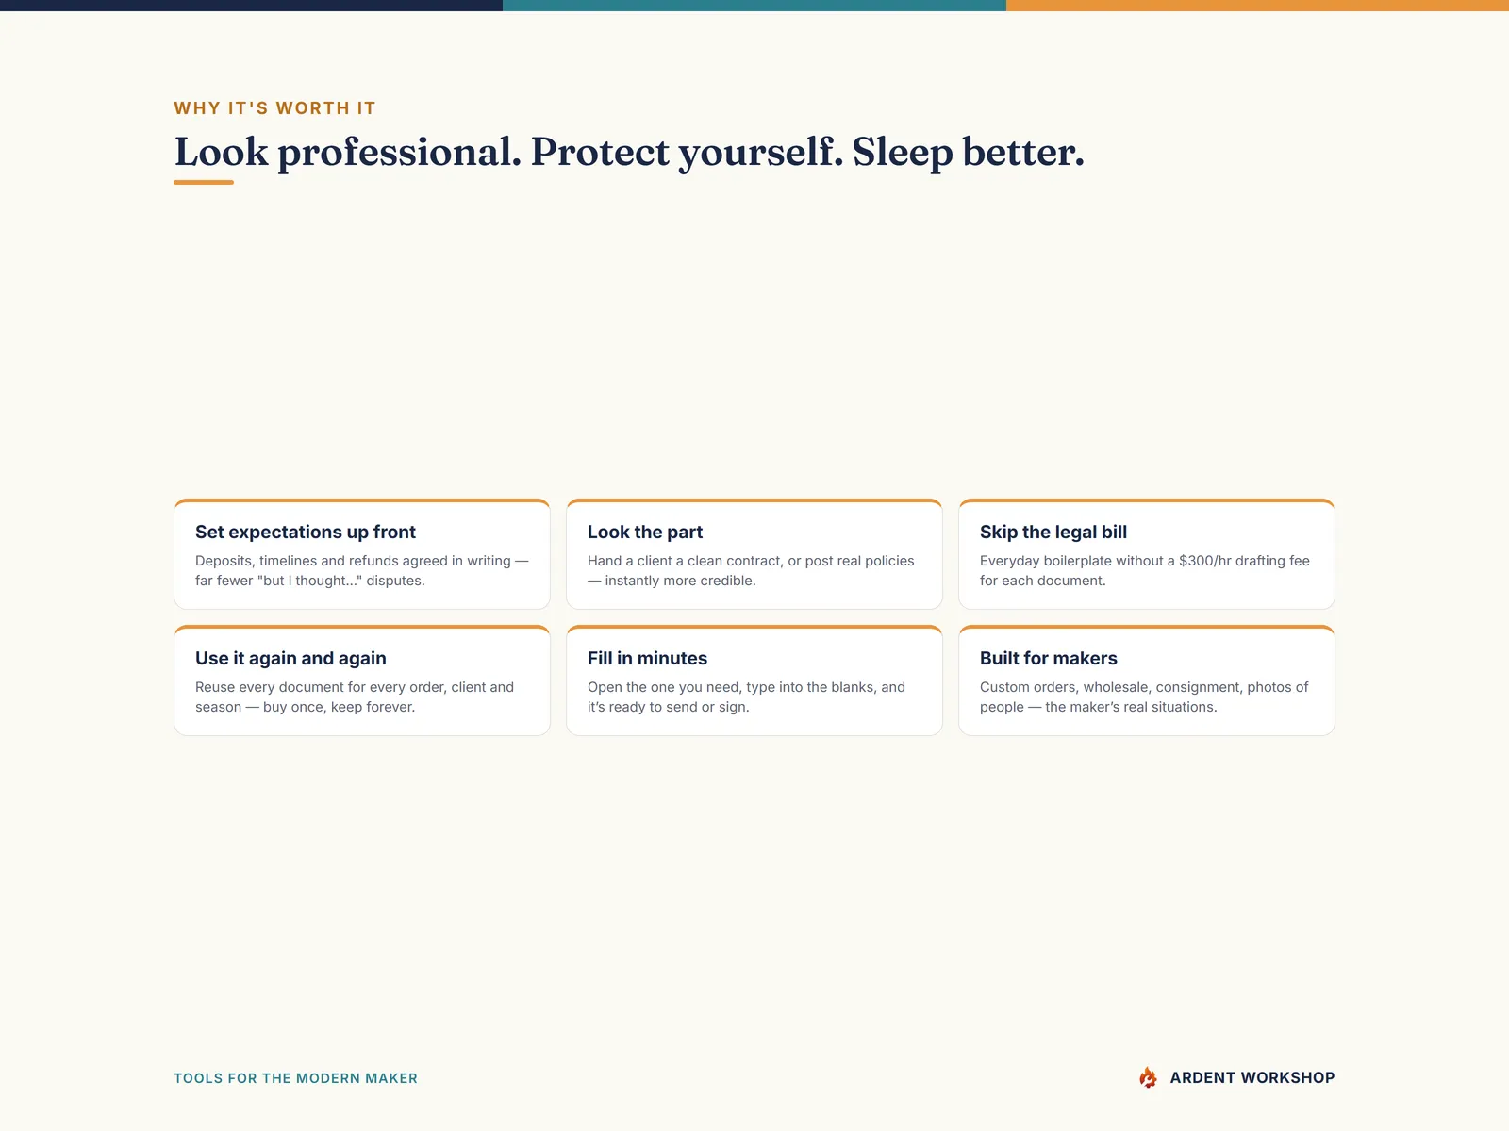Click the 'TOOLS FOR THE MODERN MAKER' footer text

click(x=295, y=1078)
